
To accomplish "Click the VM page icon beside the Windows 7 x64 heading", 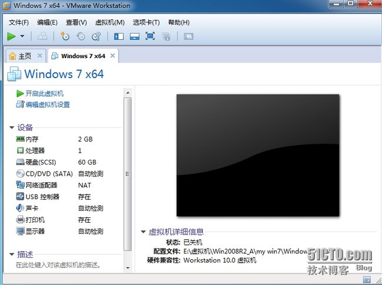I will (14, 74).
